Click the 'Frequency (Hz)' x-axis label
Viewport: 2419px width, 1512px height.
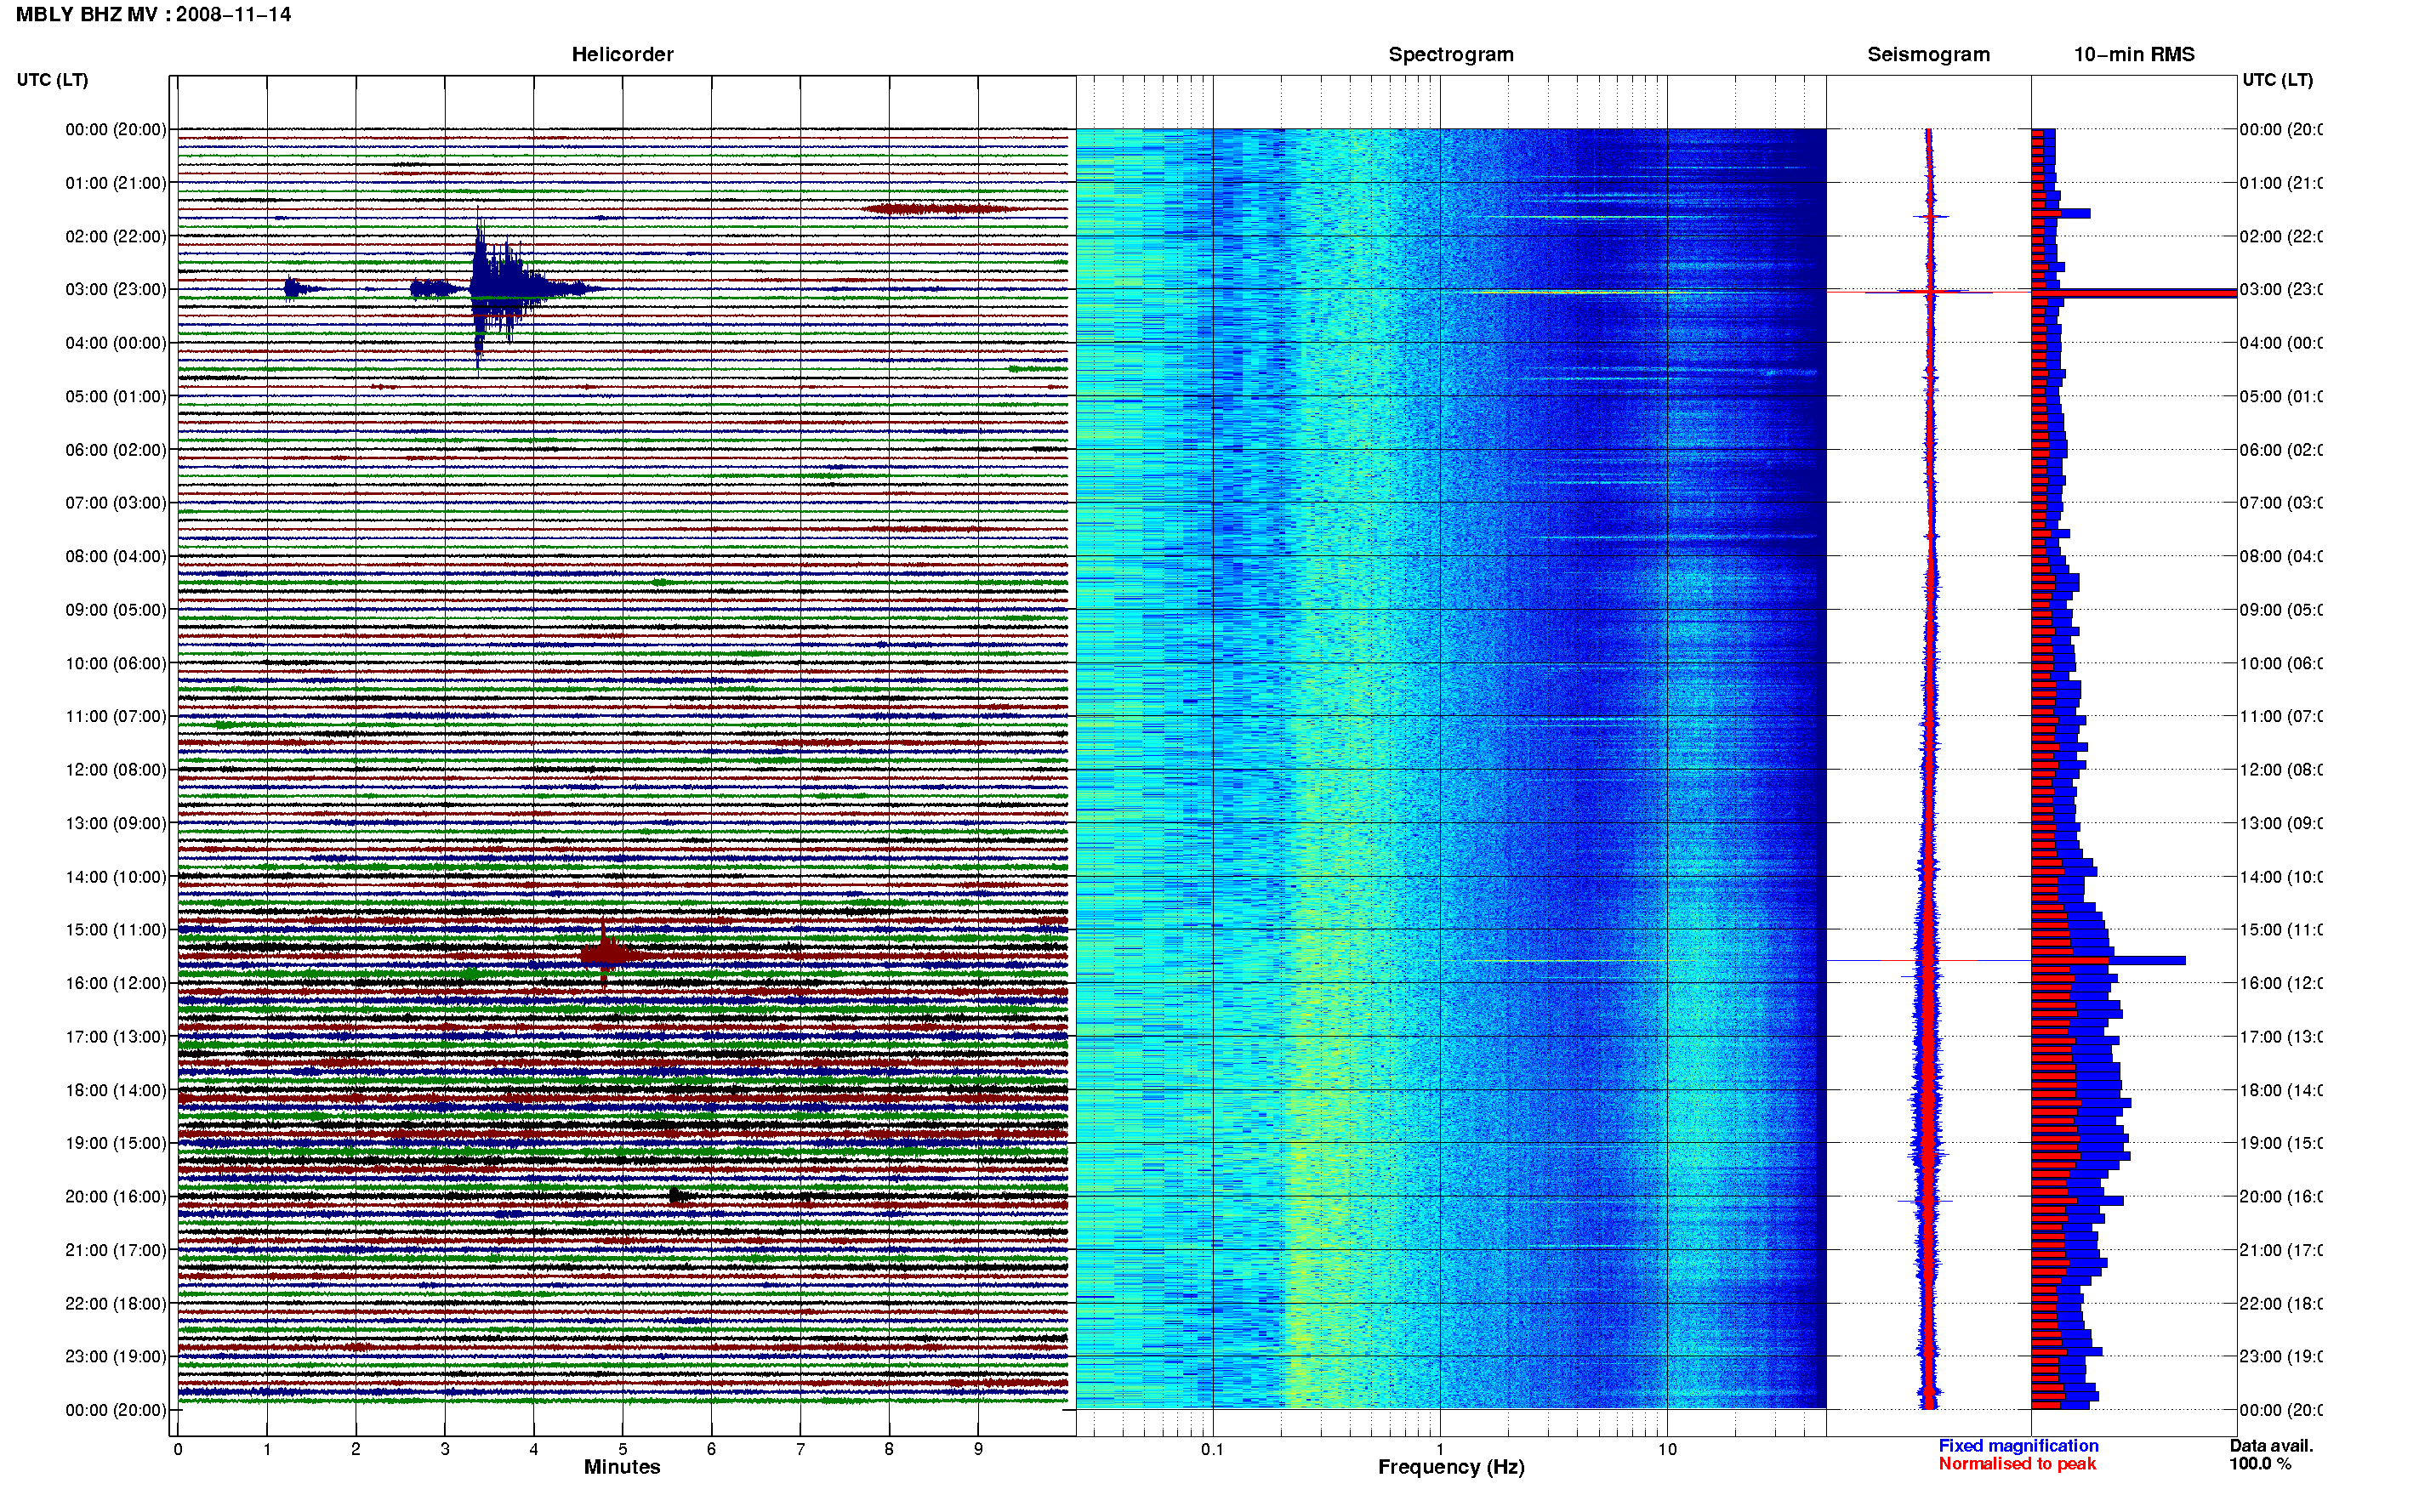click(1451, 1467)
